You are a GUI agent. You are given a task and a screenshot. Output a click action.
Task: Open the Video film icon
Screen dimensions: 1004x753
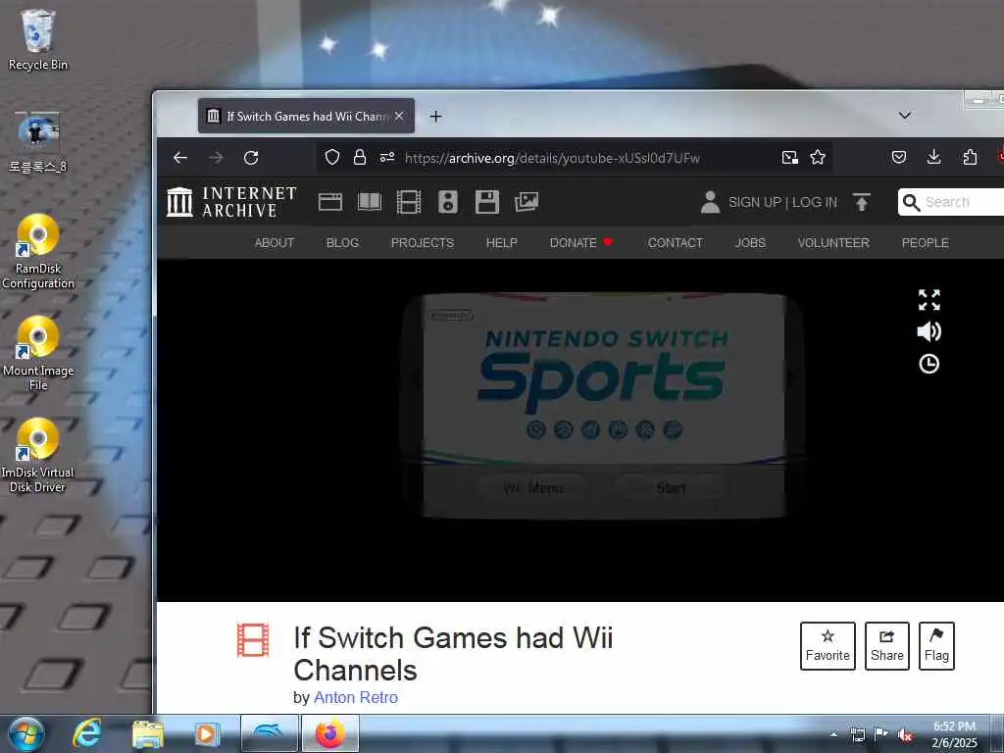409,202
